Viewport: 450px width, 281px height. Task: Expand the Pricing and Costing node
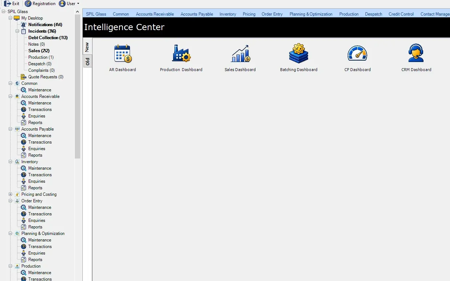(x=11, y=194)
